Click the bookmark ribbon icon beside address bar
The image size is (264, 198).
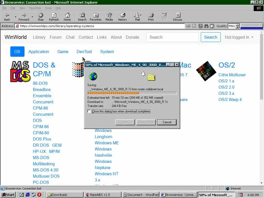pyautogui.click(x=194, y=26)
